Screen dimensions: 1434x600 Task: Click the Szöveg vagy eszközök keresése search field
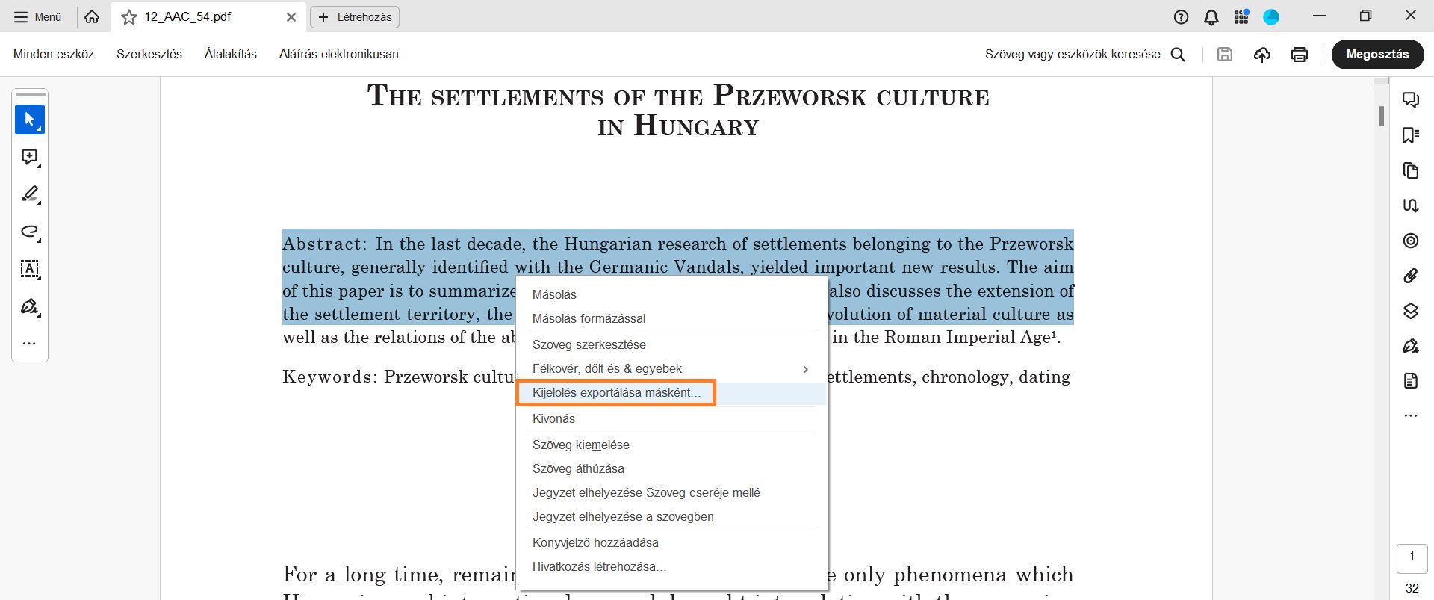[x=1084, y=54]
